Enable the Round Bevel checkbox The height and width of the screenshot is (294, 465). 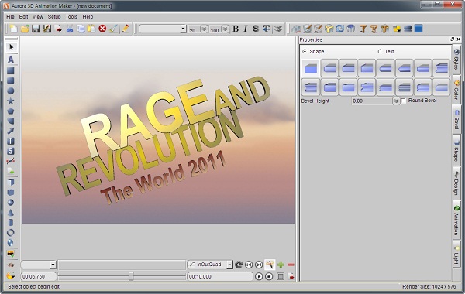(404, 101)
